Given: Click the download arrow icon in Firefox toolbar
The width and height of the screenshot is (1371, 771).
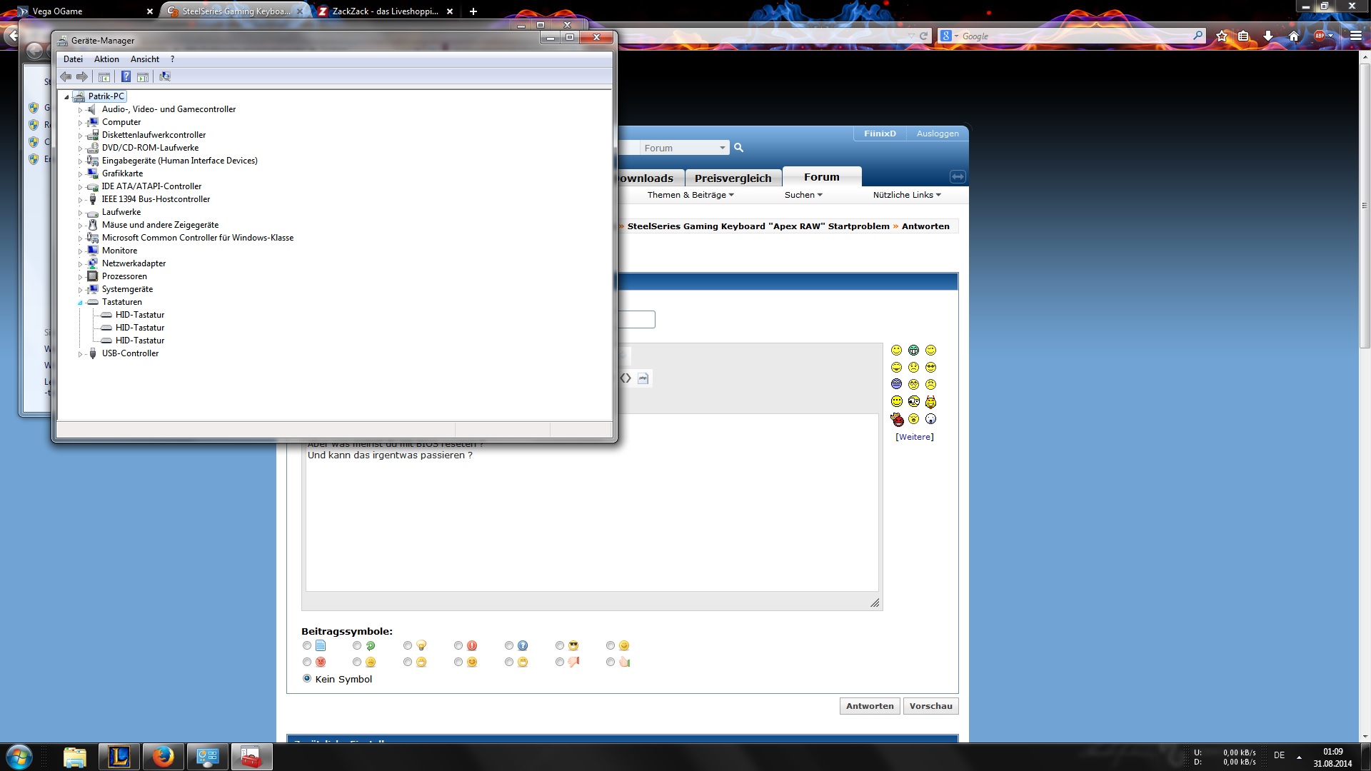Looking at the screenshot, I should (x=1268, y=36).
